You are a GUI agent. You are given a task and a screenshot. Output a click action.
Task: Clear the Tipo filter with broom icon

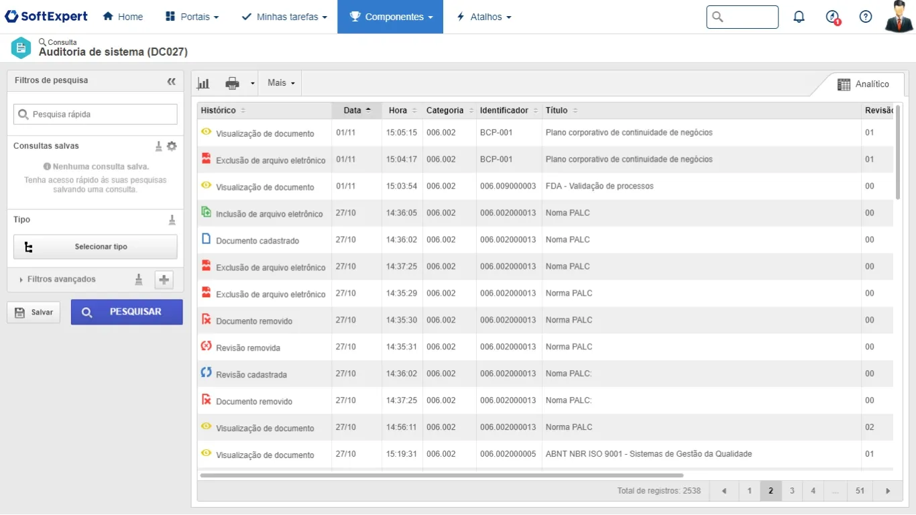coord(172,220)
